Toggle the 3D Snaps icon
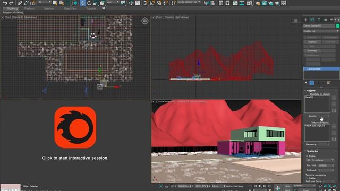The image size is (340, 191). (x=146, y=3)
